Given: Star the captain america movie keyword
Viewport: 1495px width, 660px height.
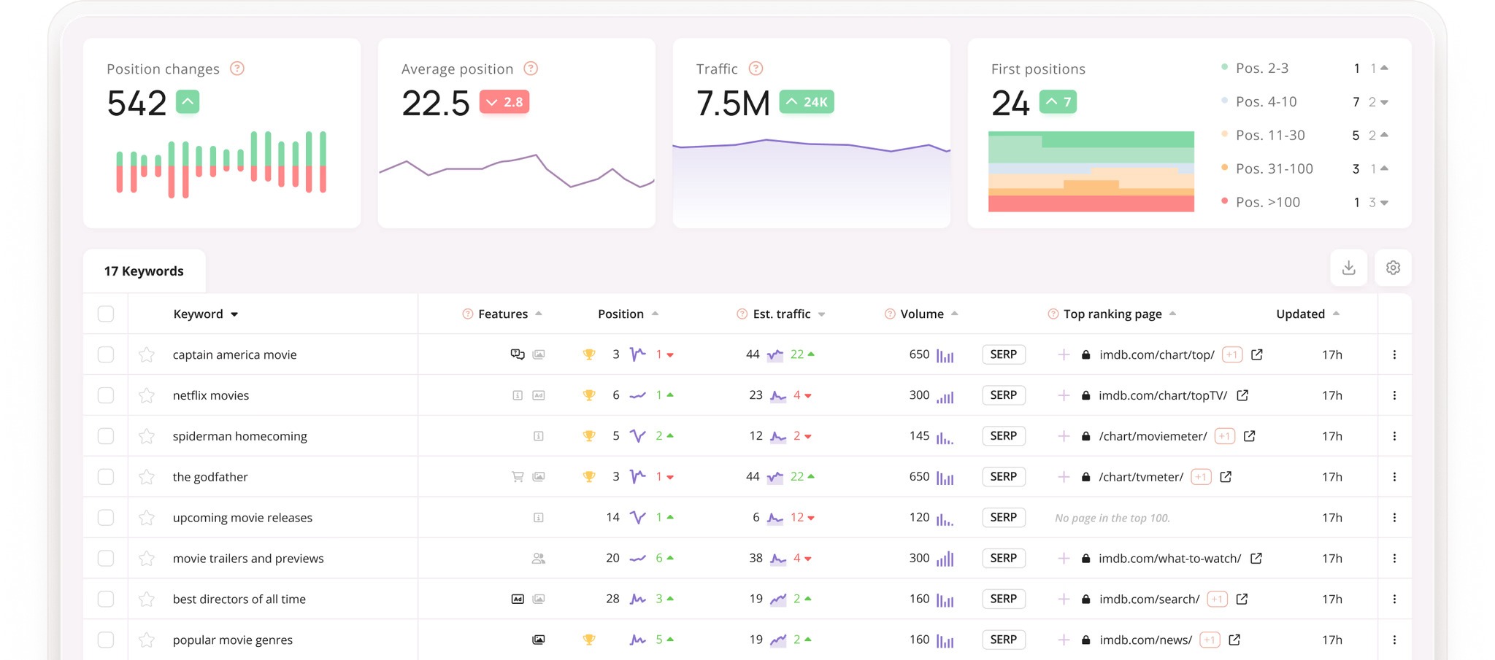Looking at the screenshot, I should tap(147, 354).
